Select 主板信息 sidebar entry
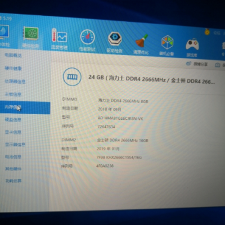The image size is (225, 225). click(13, 94)
